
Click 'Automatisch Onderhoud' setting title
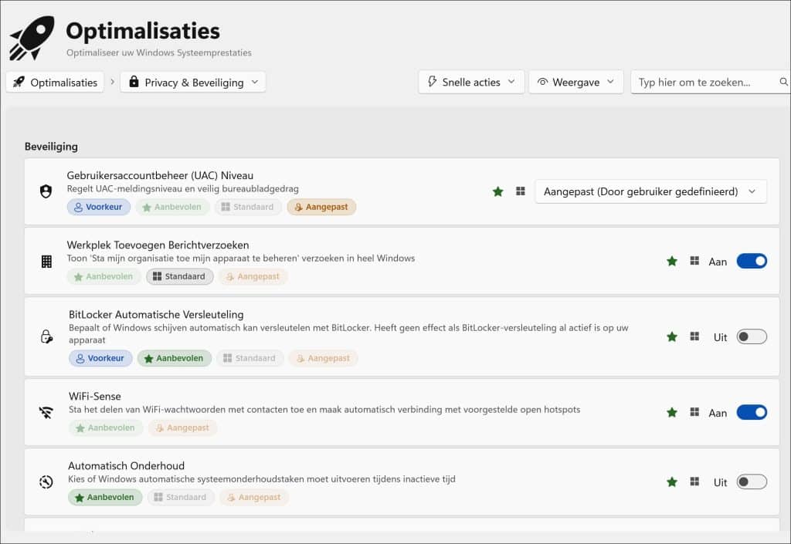click(126, 465)
